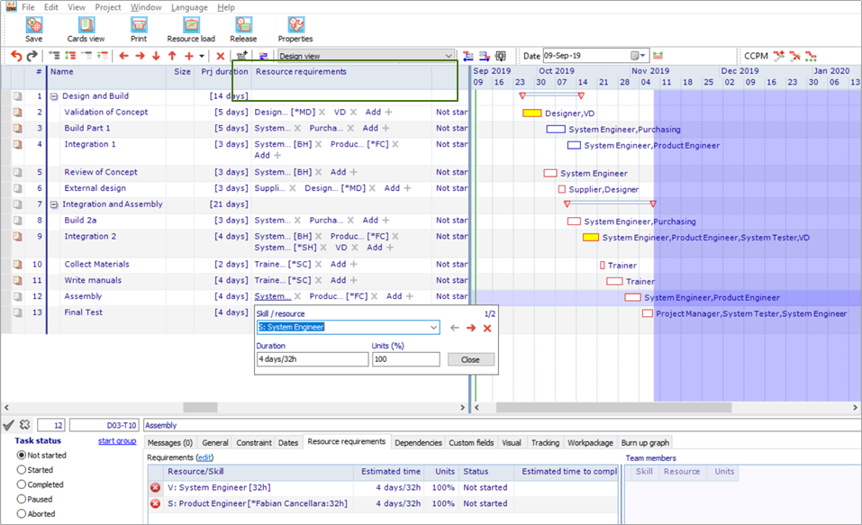This screenshot has height=525, width=862.
Task: Switch to the Dependencies tab
Action: pos(418,442)
